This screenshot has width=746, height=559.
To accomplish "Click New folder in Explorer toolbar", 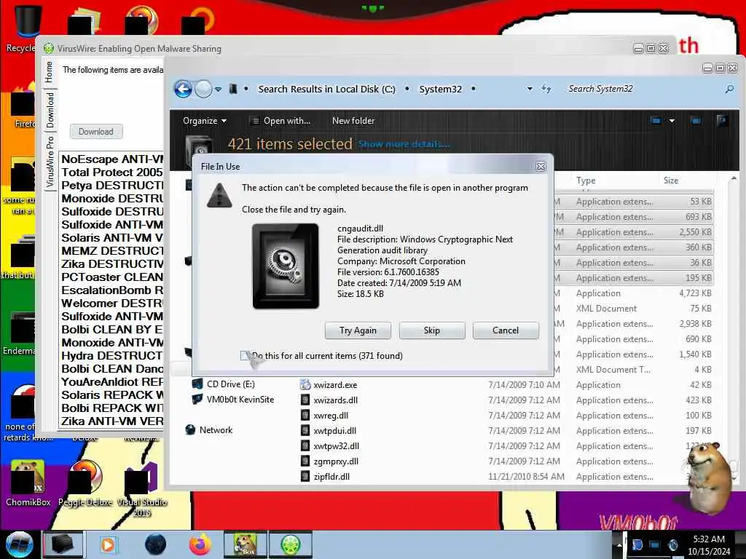I will pos(353,121).
